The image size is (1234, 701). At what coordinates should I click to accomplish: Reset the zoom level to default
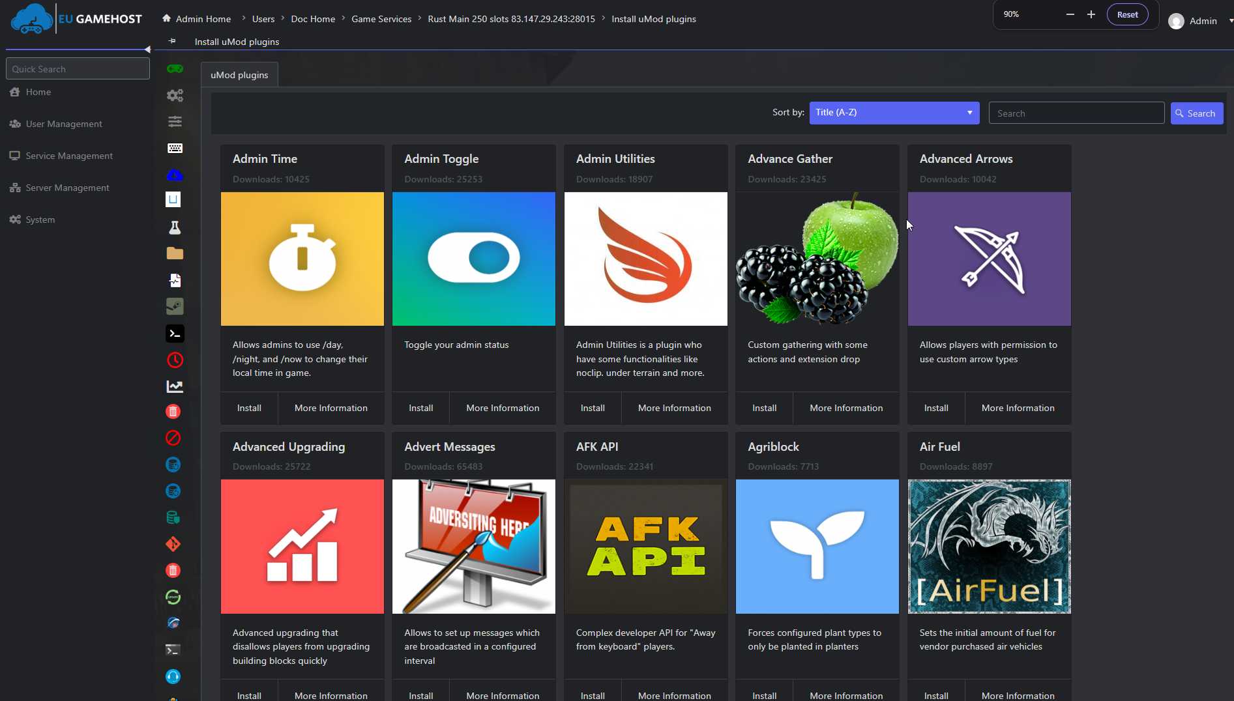pos(1127,14)
